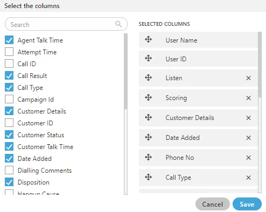Viewport: 266px width, 212px height.
Task: Uncheck the Call Result checkbox
Action: pos(9,75)
